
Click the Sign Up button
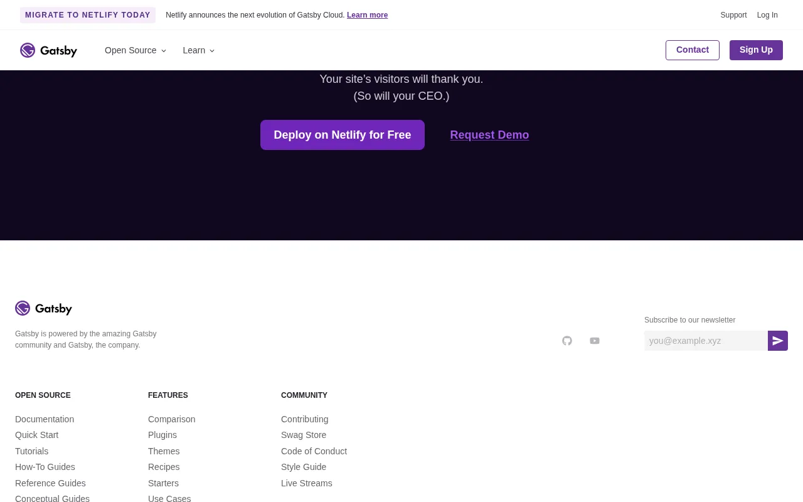point(756,50)
